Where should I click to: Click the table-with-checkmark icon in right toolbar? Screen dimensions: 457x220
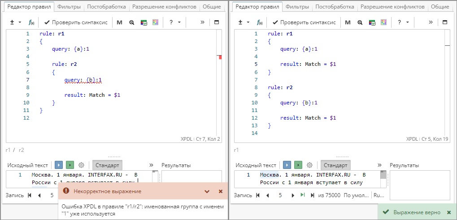[372, 22]
